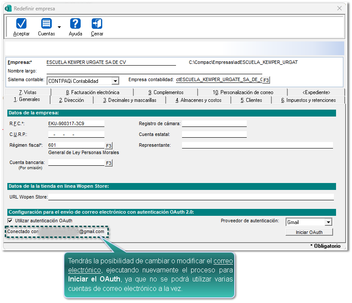Click F3 lookup beside Cuenta bancaria

coord(109,163)
